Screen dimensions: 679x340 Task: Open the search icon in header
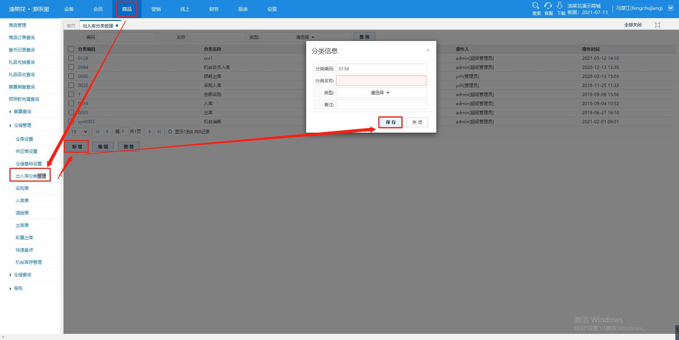click(x=536, y=5)
